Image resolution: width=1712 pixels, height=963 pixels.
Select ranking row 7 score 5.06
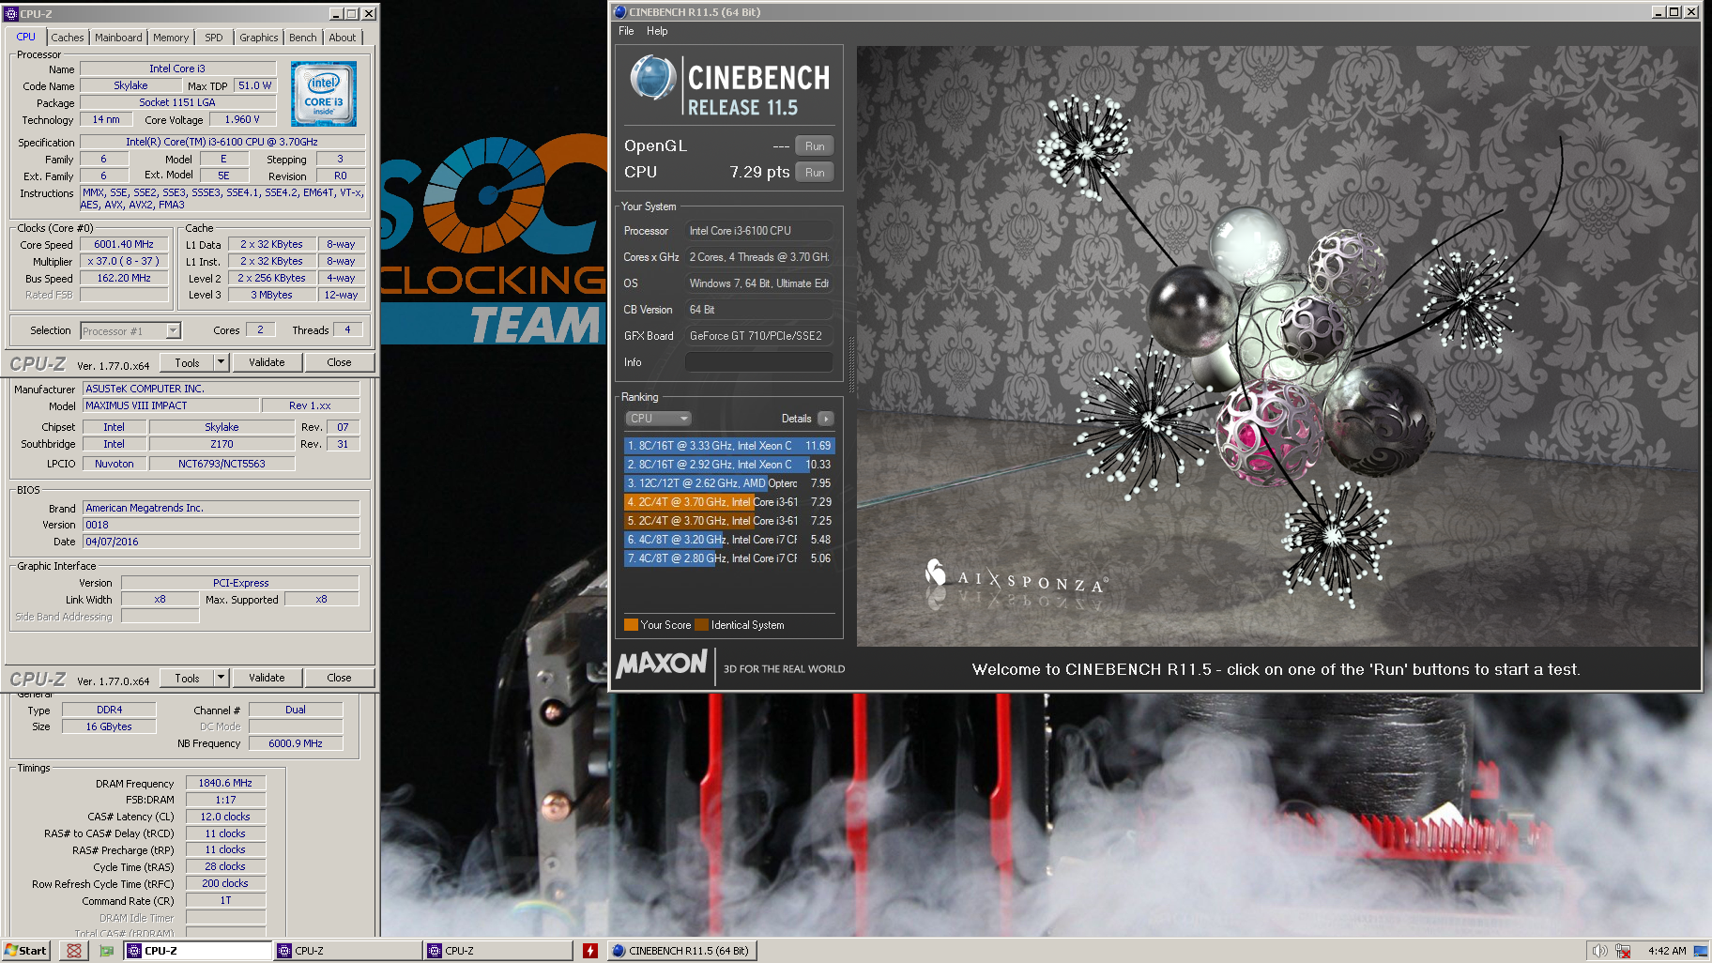point(728,558)
